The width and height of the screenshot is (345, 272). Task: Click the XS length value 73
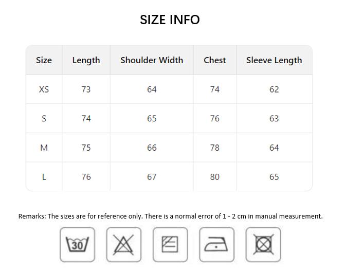86,89
